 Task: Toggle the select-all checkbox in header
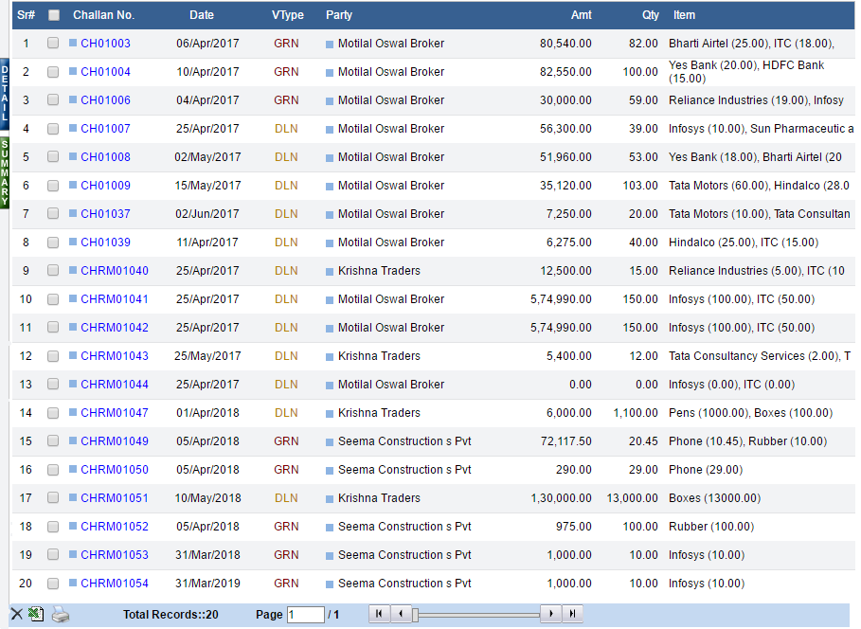(x=54, y=15)
